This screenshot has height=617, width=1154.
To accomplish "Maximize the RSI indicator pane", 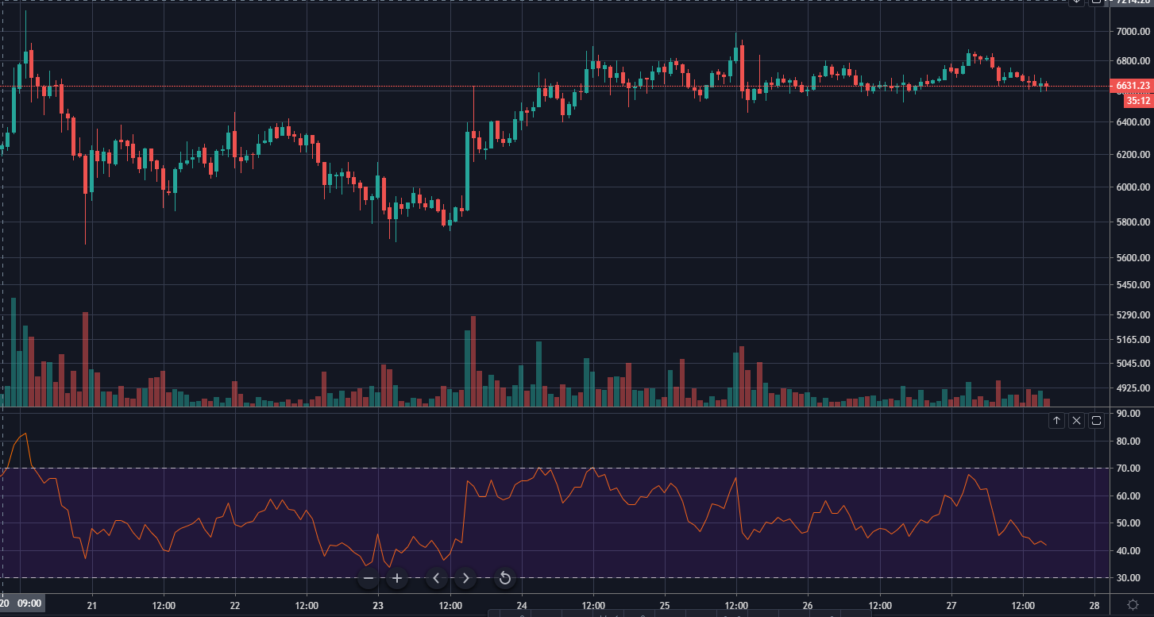I will [1097, 421].
